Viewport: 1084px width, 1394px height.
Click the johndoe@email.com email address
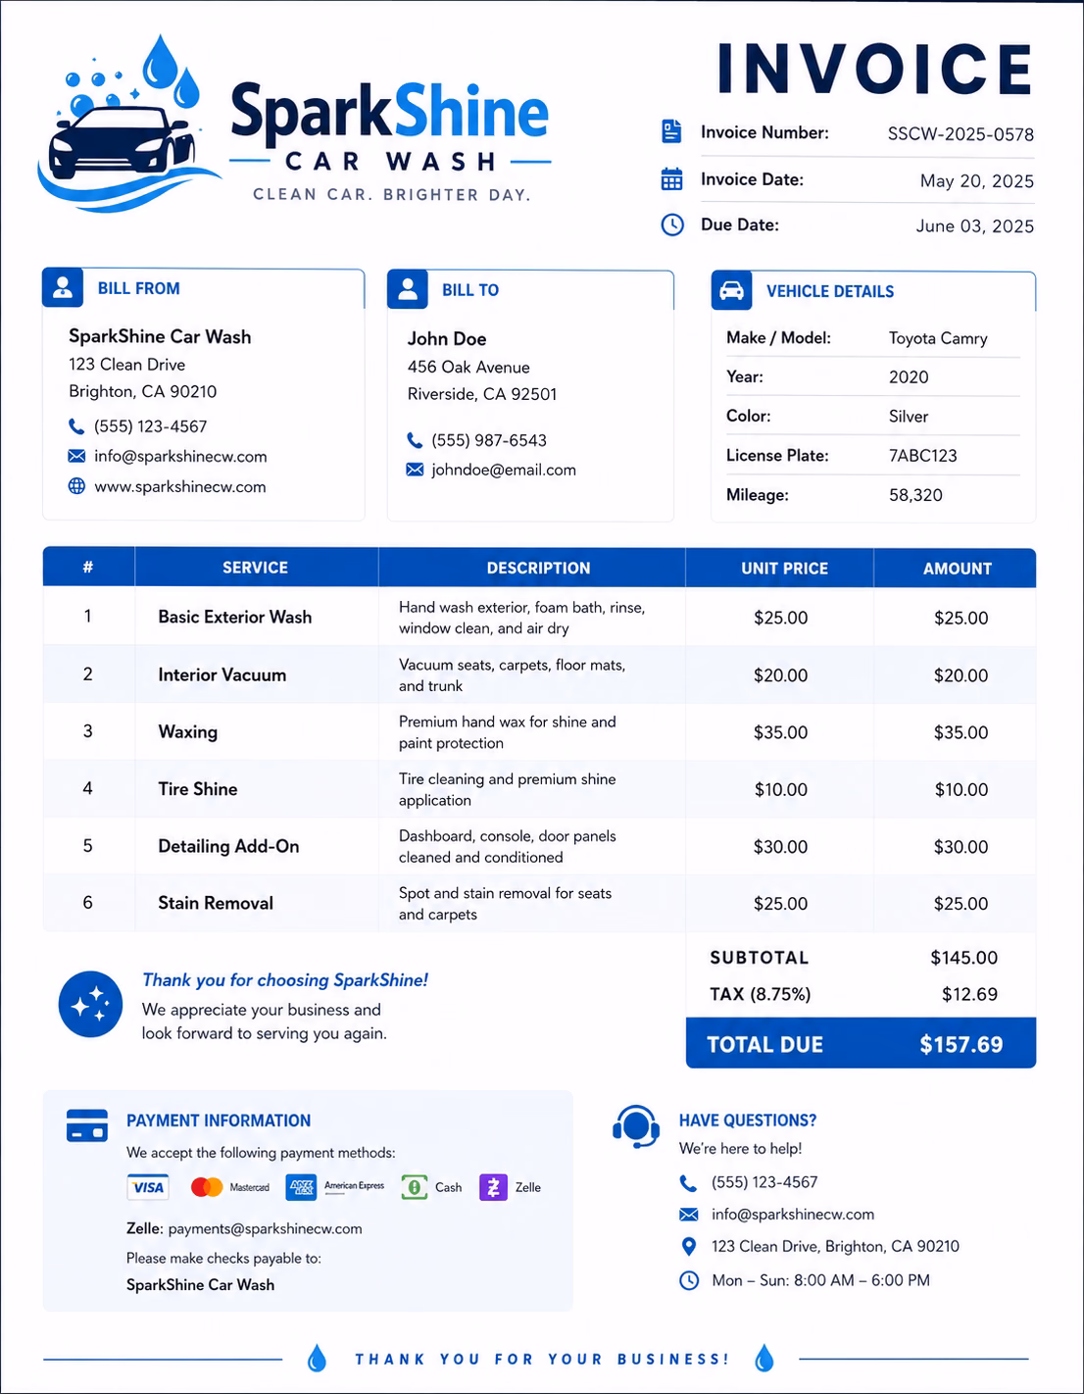click(x=504, y=470)
